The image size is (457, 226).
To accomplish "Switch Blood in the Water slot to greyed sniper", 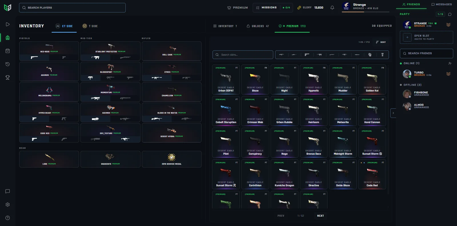I will 187,119.
